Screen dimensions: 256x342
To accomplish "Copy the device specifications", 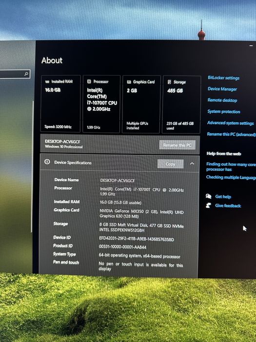I will pyautogui.click(x=170, y=164).
